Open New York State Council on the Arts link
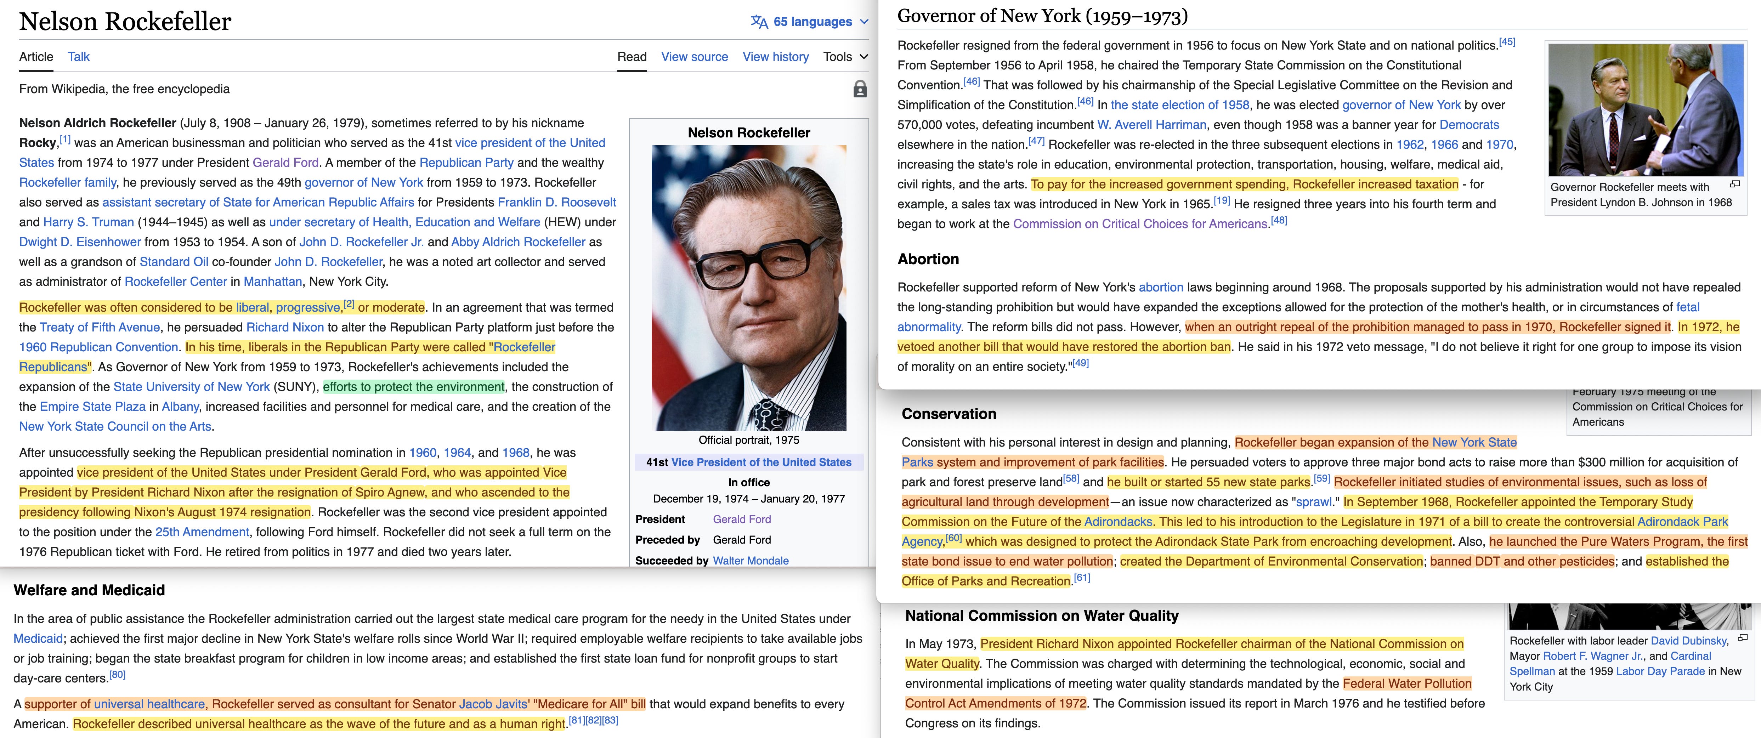The image size is (1761, 738). coord(115,426)
